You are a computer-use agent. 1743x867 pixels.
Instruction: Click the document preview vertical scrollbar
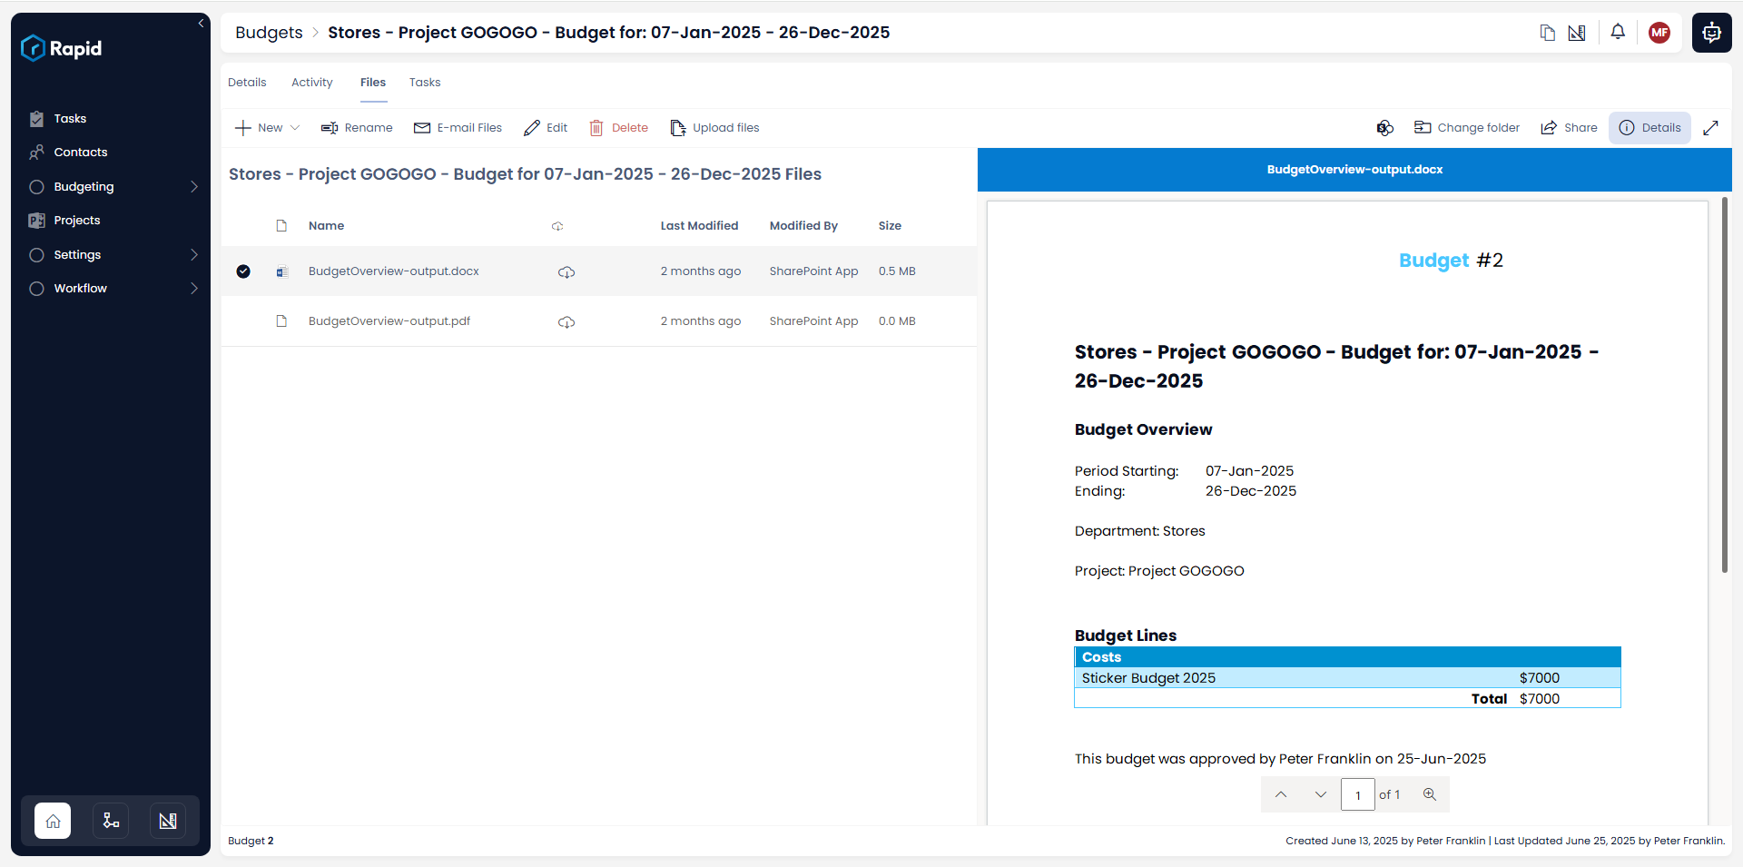click(1725, 385)
